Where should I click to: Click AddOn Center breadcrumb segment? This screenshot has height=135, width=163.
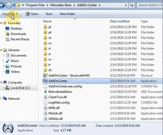click(x=87, y=5)
